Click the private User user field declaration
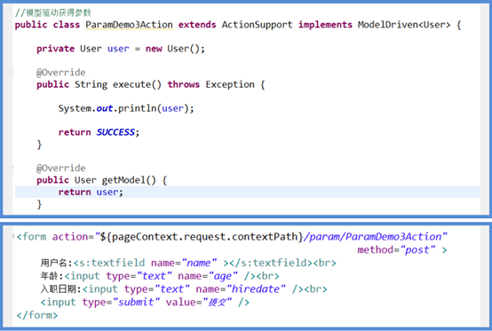The width and height of the screenshot is (492, 331). click(x=121, y=49)
